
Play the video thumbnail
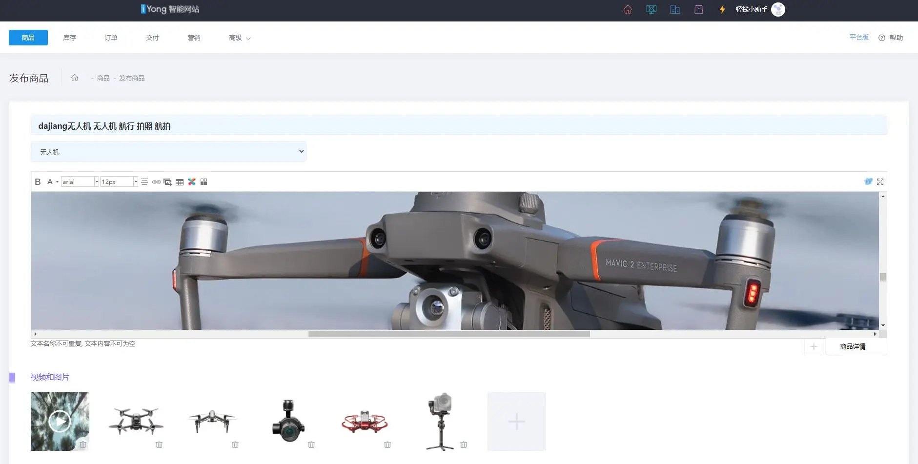(60, 421)
